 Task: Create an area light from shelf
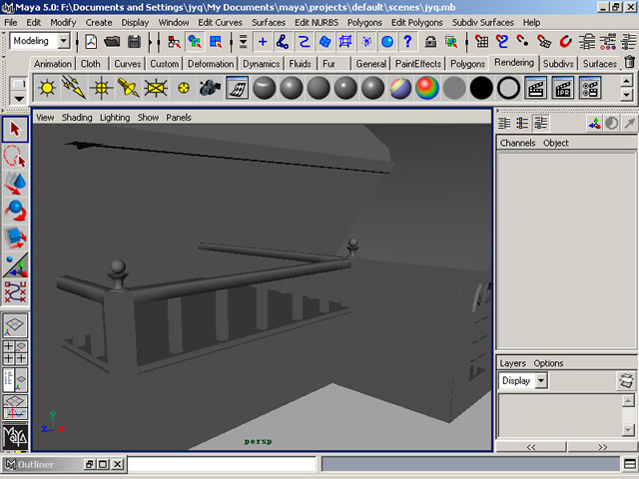click(156, 88)
